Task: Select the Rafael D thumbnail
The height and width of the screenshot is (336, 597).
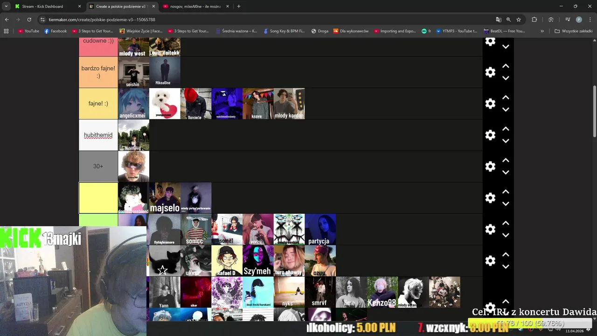Action: coord(227,260)
